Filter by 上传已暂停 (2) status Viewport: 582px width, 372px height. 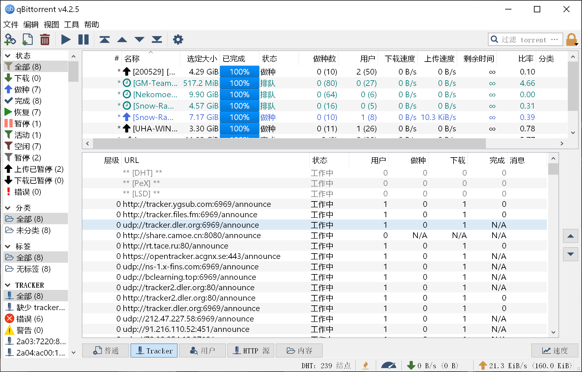click(x=36, y=169)
